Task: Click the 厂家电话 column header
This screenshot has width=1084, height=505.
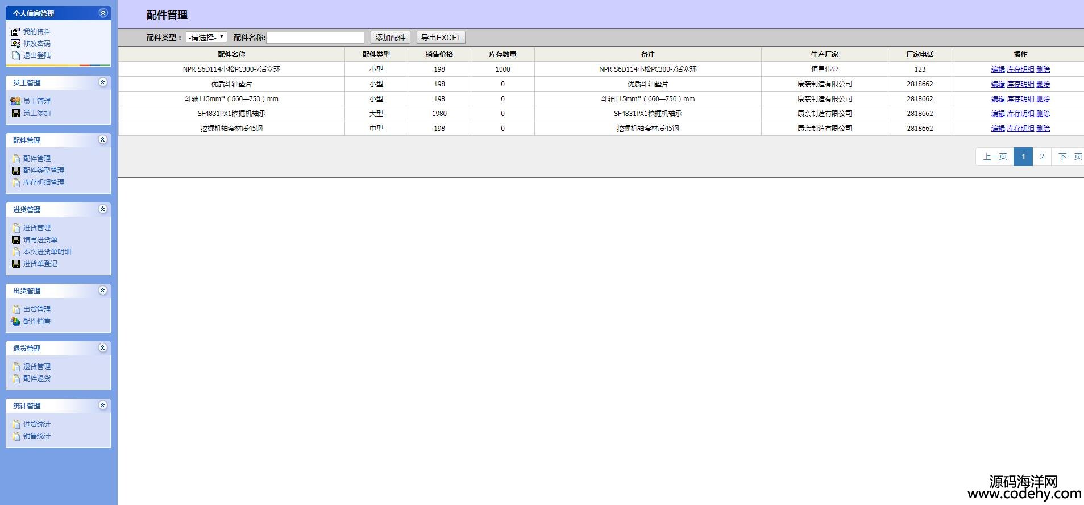Action: (x=920, y=55)
